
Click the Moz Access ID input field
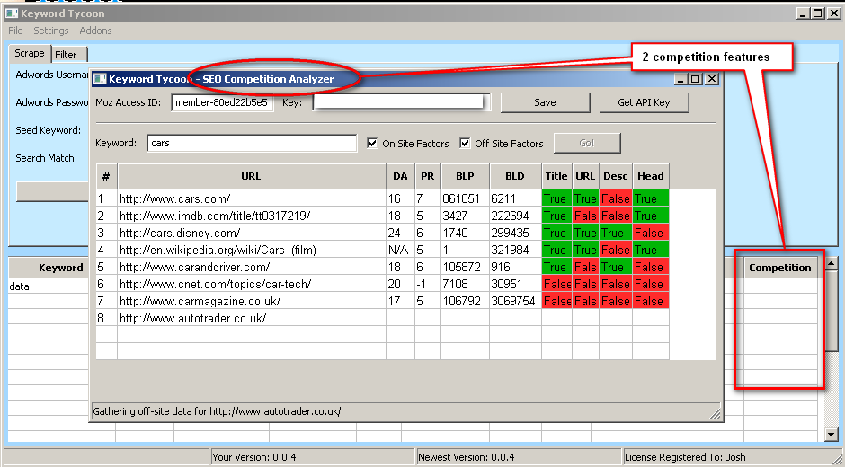(x=222, y=102)
